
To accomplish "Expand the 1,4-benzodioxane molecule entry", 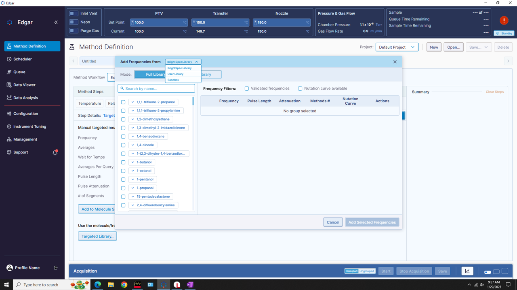I will [132, 137].
